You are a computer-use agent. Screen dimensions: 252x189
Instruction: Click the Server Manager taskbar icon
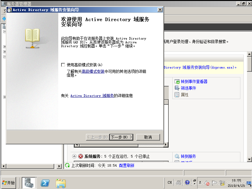(x=29, y=183)
